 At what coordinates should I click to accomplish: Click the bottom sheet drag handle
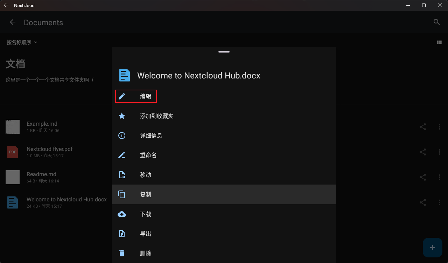click(224, 52)
